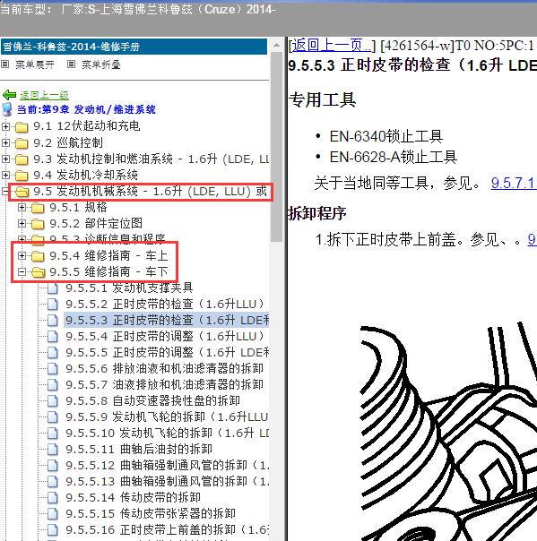Screen dimensions: 537x541
Task: Click 当前:第9章 发动机/推进系统 label
Action: tap(86, 109)
